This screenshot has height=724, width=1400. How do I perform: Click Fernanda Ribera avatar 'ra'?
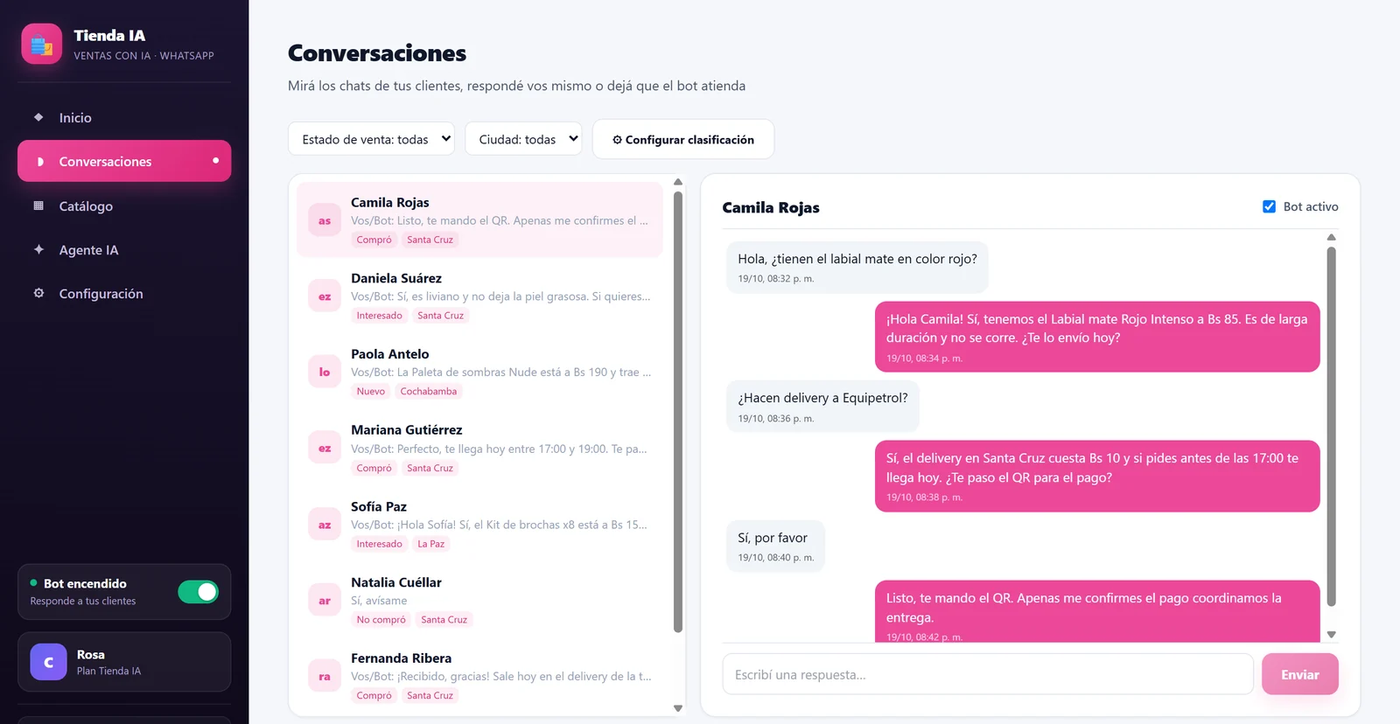point(325,676)
